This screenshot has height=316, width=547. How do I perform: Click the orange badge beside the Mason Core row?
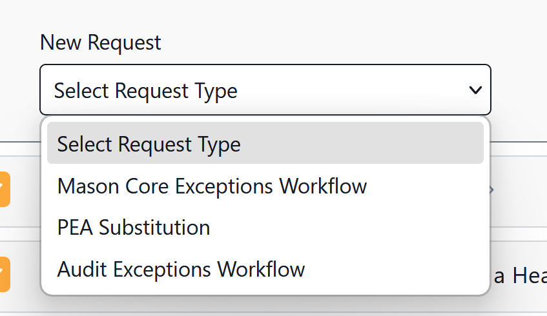point(4,190)
